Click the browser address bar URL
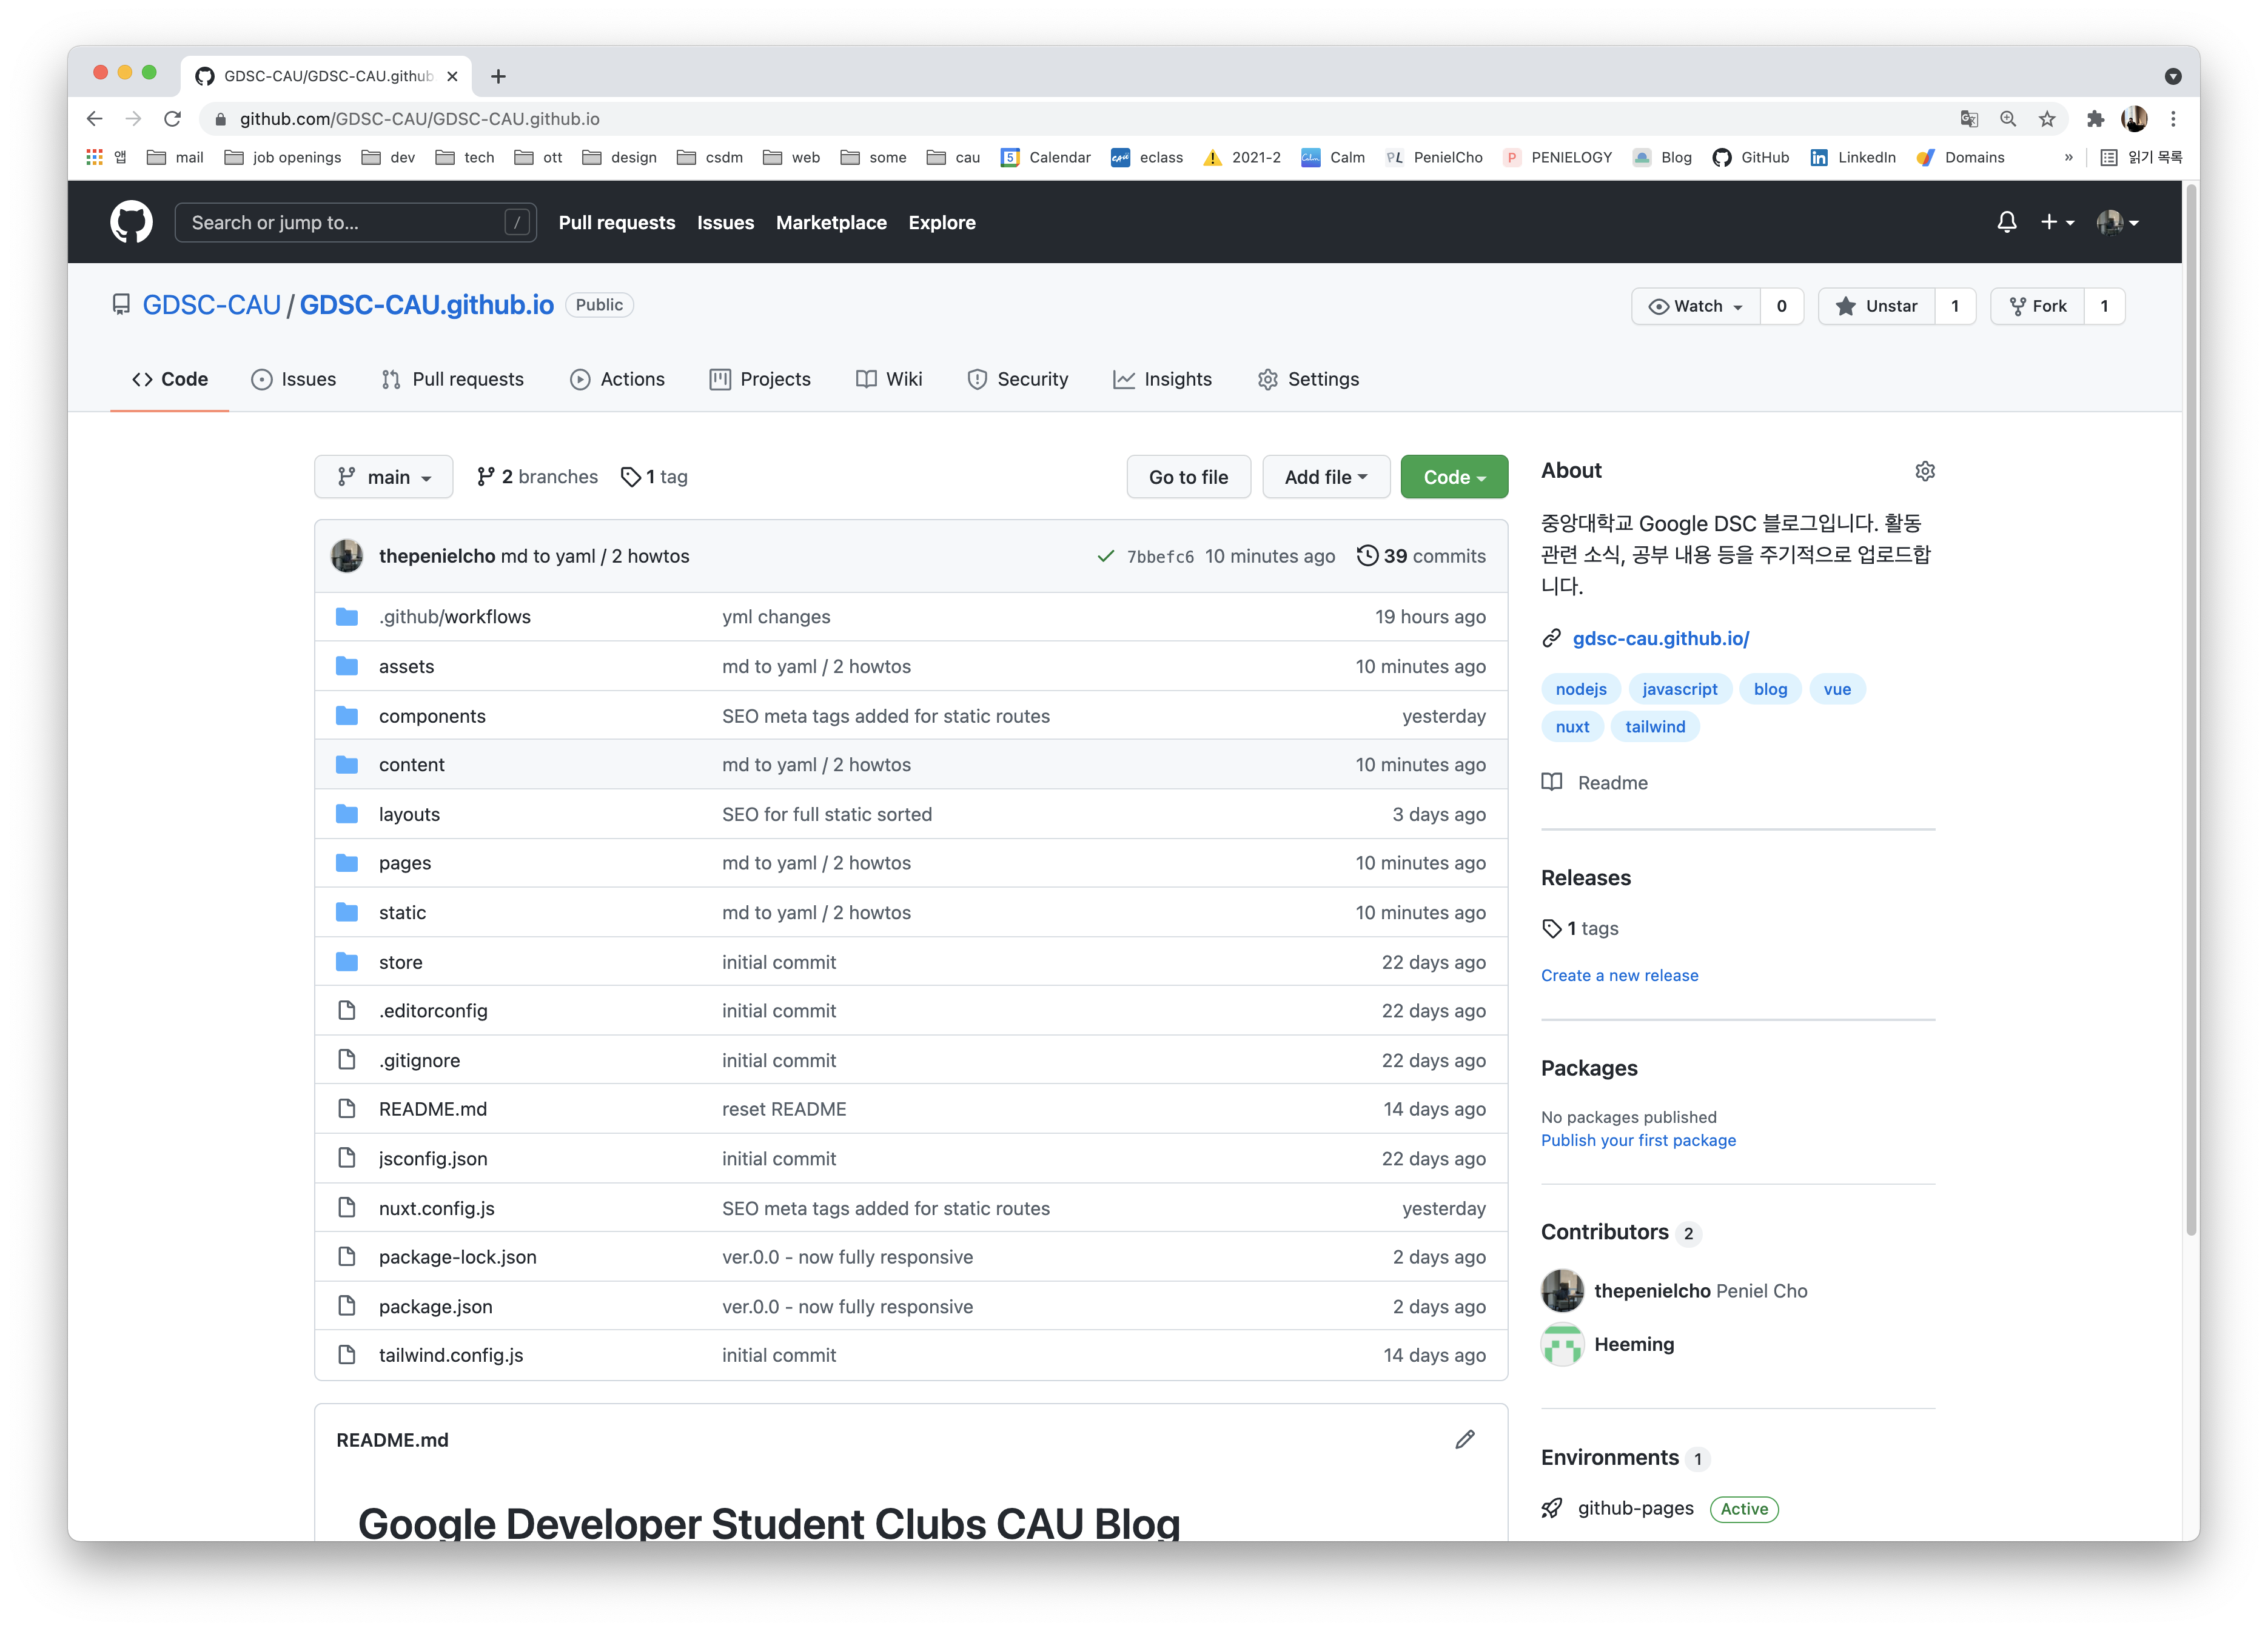2268x1631 pixels. (x=419, y=119)
